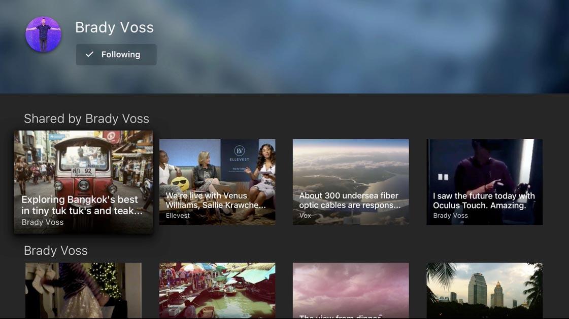The image size is (569, 319).
Task: Select the Shared by Brady Voss section heading
Action: [x=86, y=119]
